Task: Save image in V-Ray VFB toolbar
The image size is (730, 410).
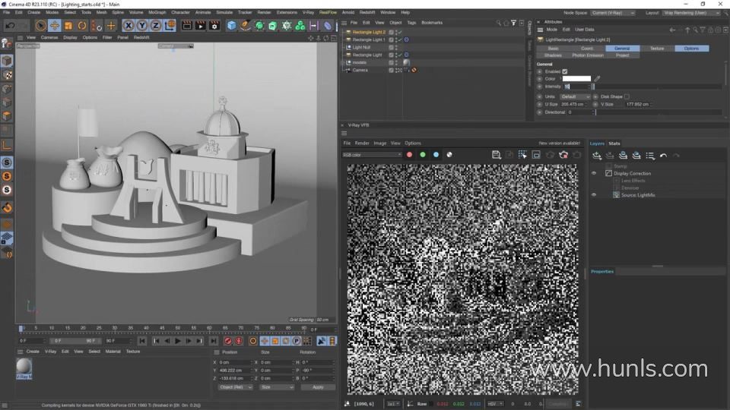Action: pos(497,155)
